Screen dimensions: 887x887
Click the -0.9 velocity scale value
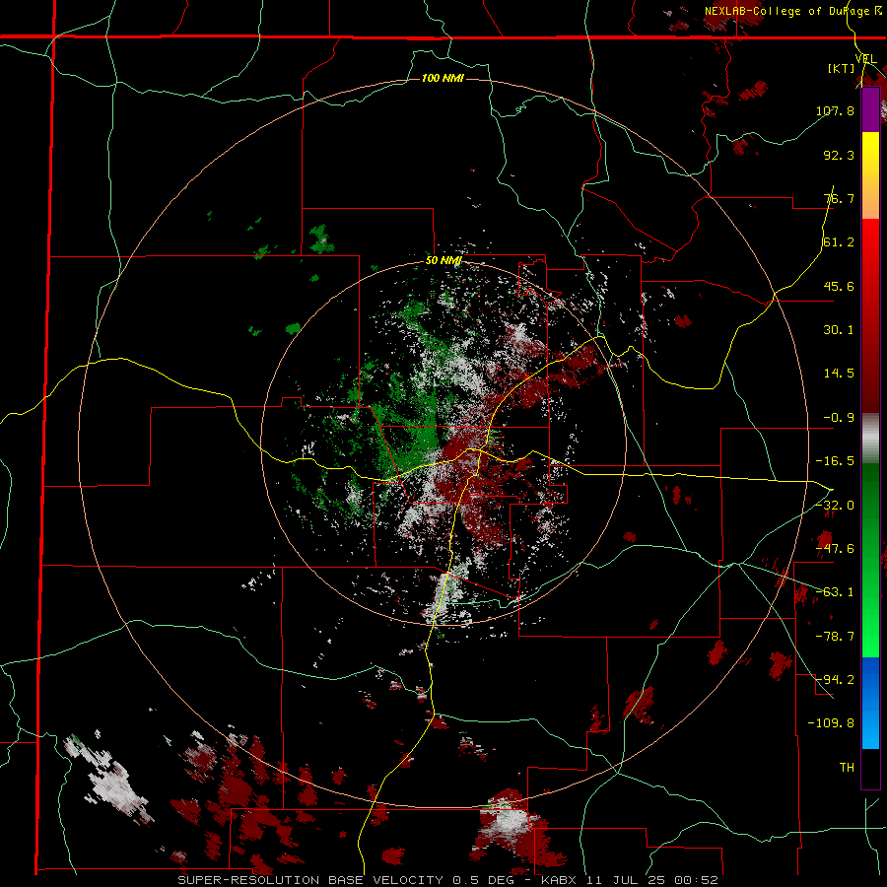[x=839, y=418]
